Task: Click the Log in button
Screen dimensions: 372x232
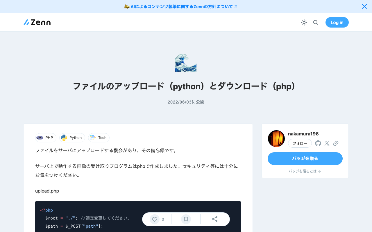Action: click(x=337, y=22)
